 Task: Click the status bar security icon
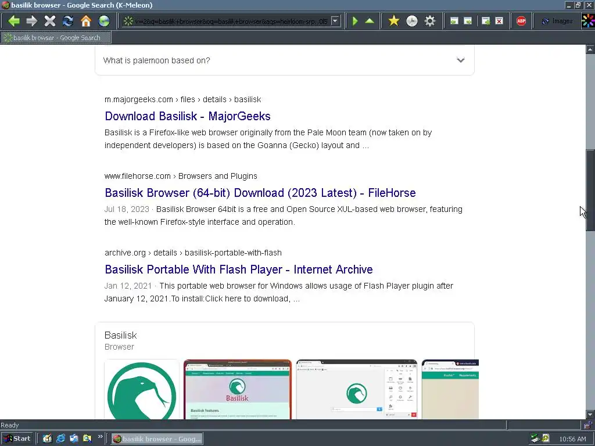pos(587,425)
